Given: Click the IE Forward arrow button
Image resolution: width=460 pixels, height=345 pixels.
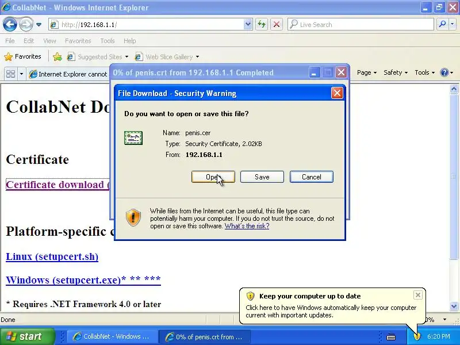Looking at the screenshot, I should tap(26, 24).
